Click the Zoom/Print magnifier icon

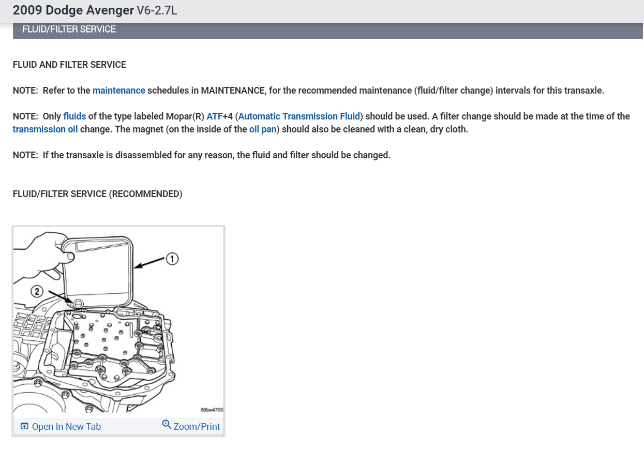(167, 424)
